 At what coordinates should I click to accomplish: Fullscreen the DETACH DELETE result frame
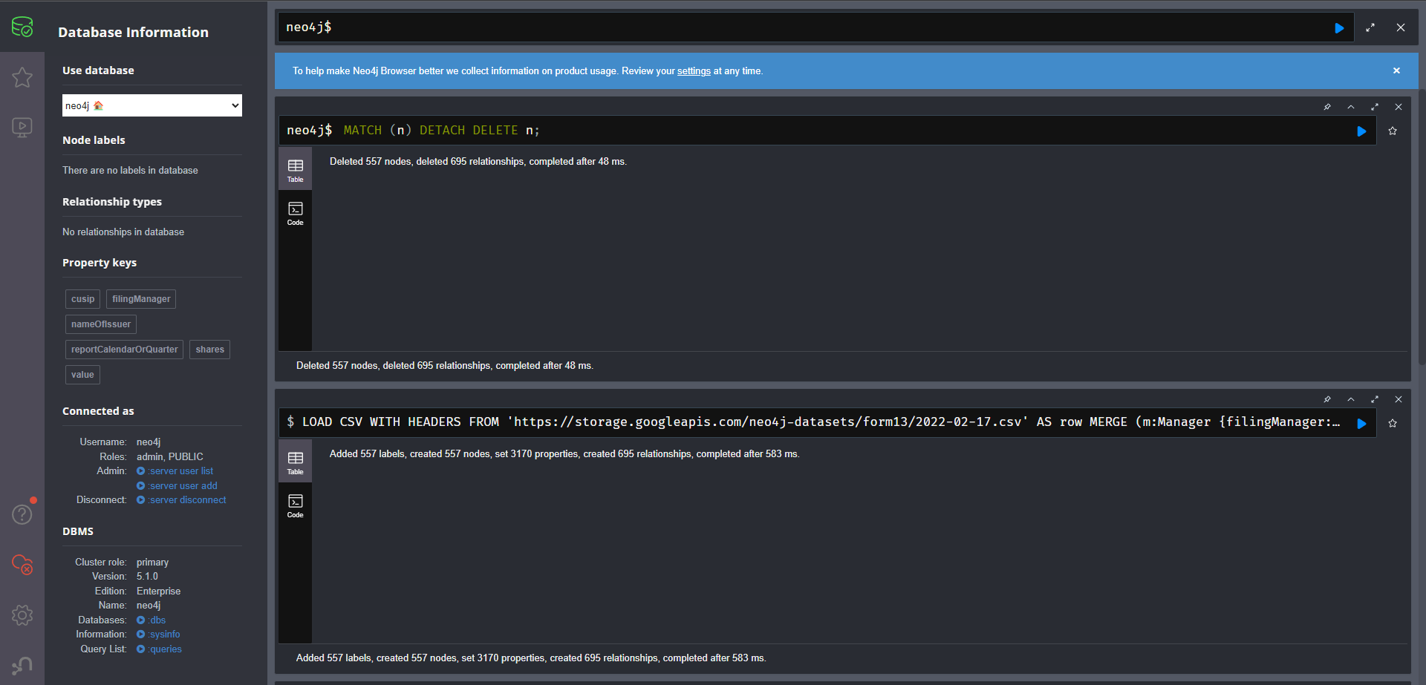[1375, 107]
